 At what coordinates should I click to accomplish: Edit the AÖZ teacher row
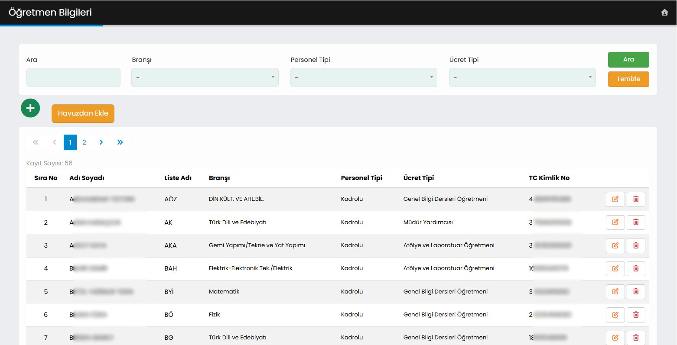tap(615, 199)
